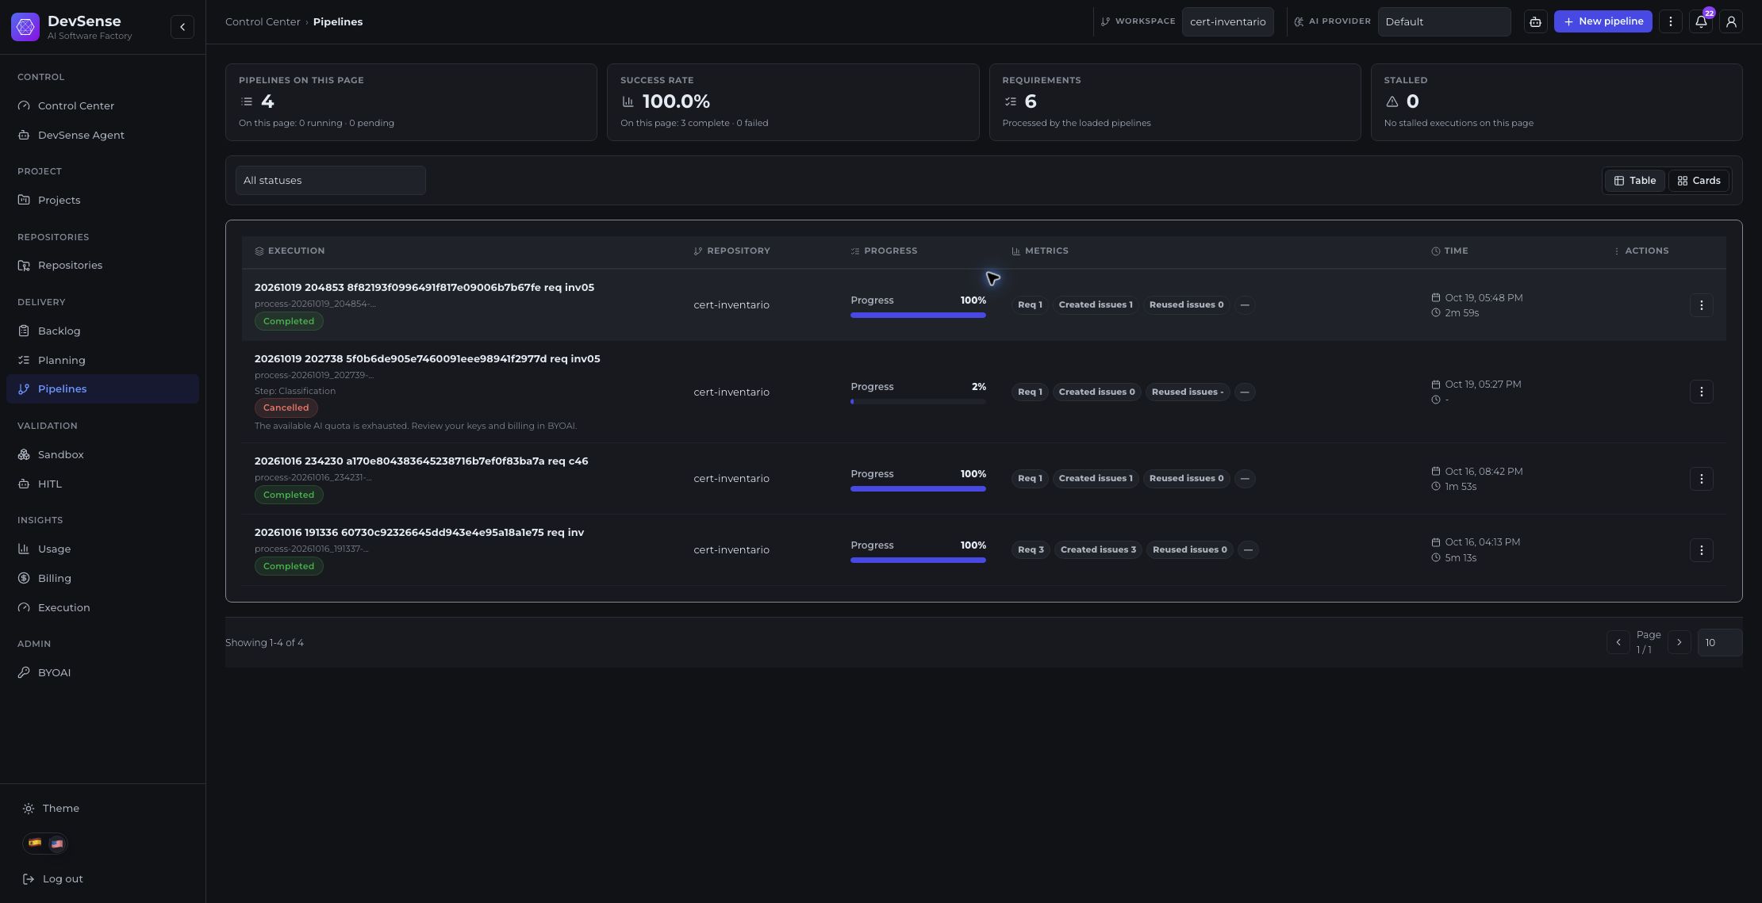Click the Cancelled status badge

click(x=286, y=408)
